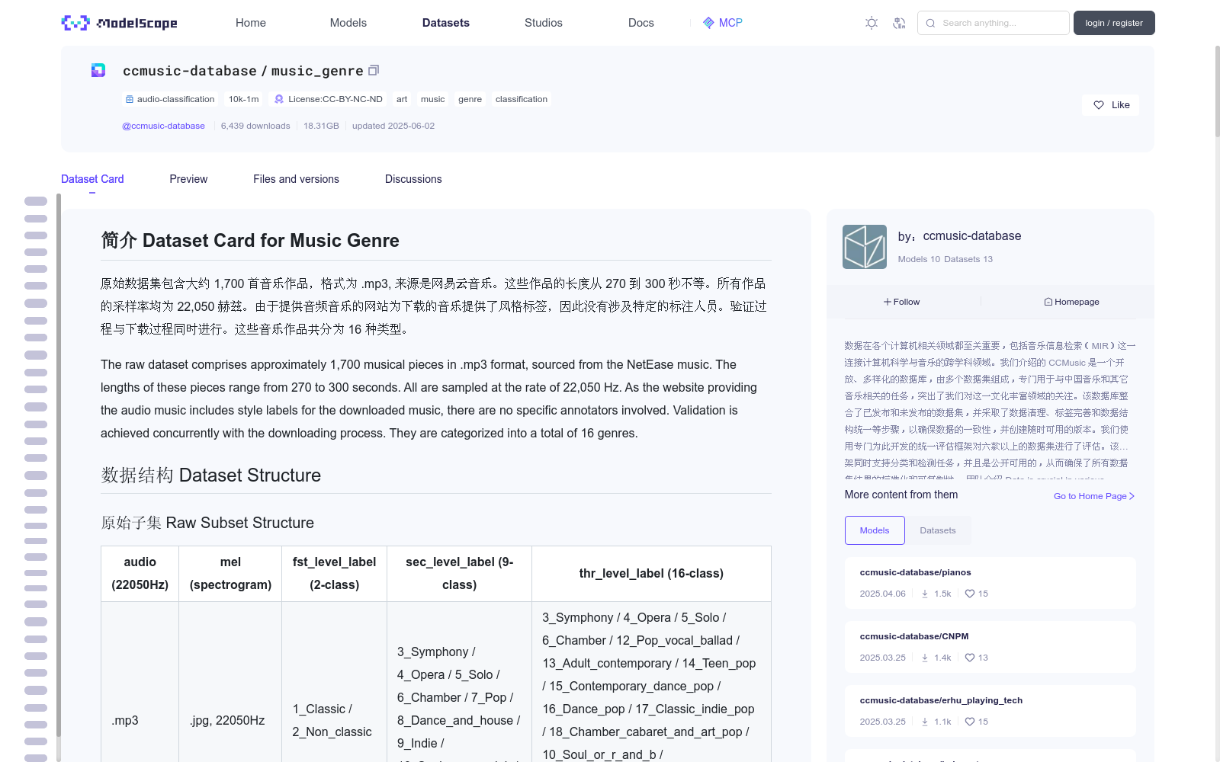Like this dataset
This screenshot has width=1220, height=762.
point(1110,105)
